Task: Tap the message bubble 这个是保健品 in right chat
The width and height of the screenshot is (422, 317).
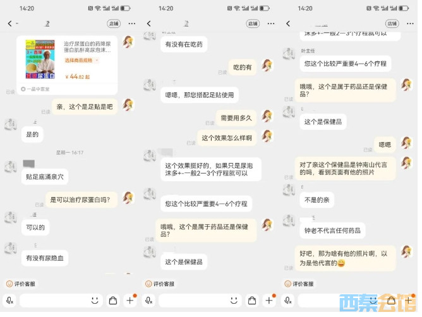Action: pyautogui.click(x=323, y=122)
